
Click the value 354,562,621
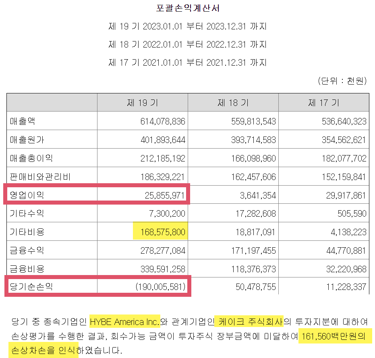(x=344, y=140)
